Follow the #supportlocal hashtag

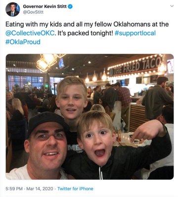pyautogui.click(x=135, y=33)
